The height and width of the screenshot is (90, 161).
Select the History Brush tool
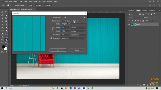[2, 27]
